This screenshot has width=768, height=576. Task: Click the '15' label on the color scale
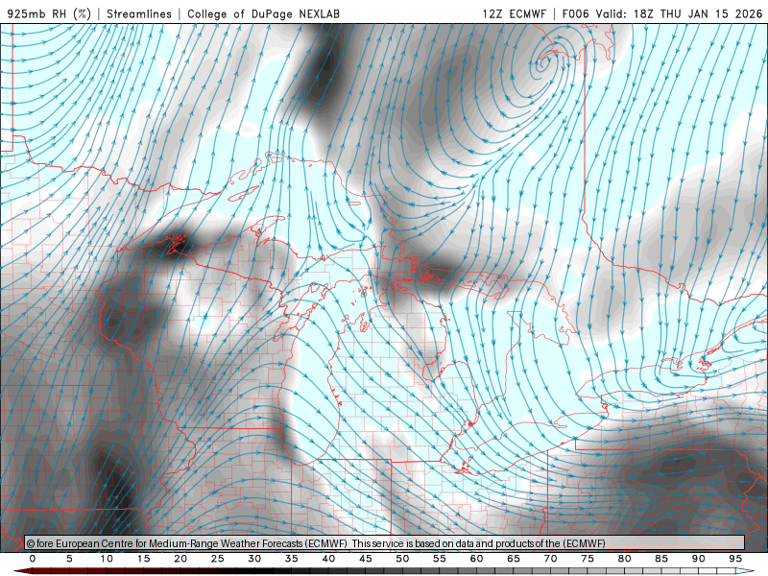pyautogui.click(x=143, y=559)
